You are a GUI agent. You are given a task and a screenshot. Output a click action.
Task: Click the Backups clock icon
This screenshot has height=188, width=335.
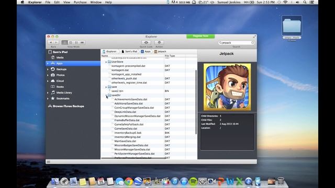pyautogui.click(x=53, y=69)
